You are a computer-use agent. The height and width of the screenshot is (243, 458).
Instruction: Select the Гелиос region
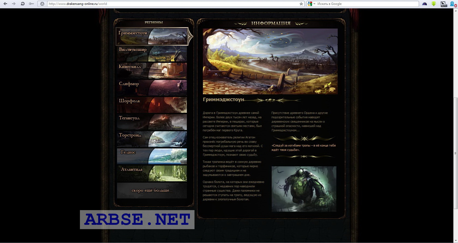pos(152,156)
